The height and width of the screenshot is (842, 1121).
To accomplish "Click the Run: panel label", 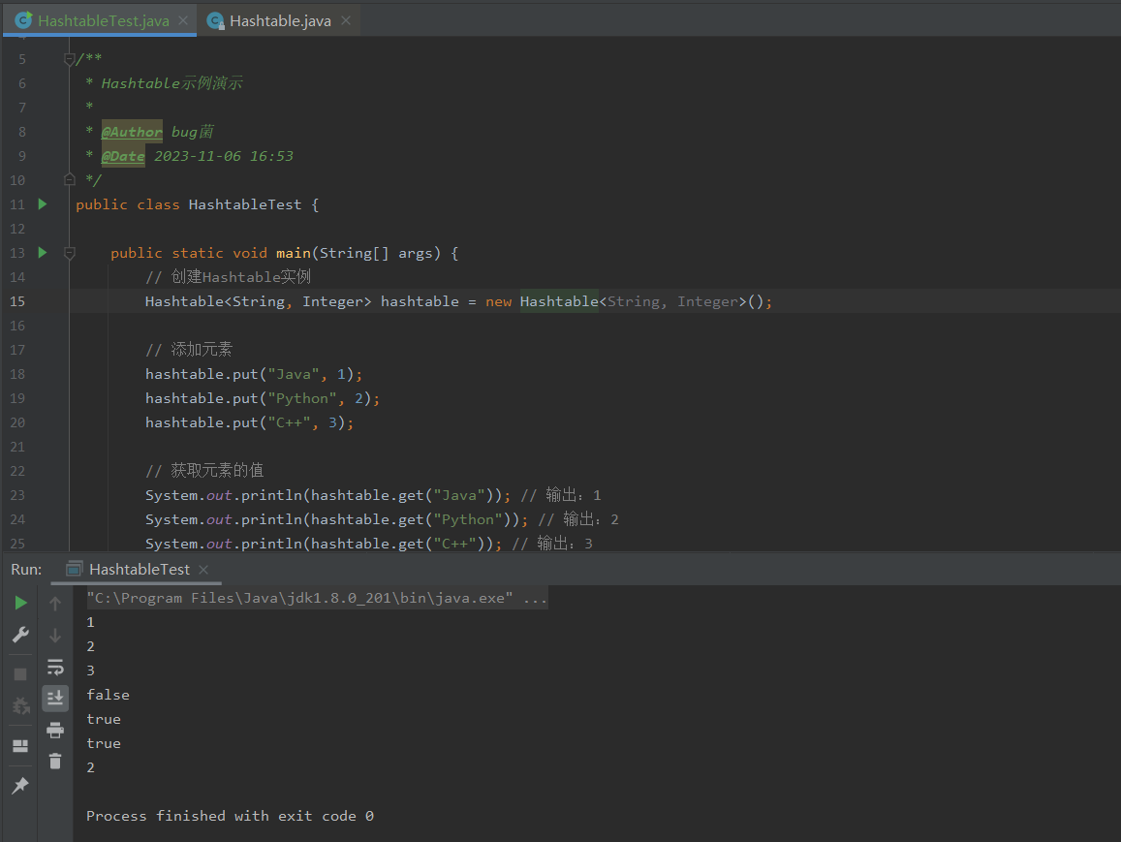I will (26, 569).
